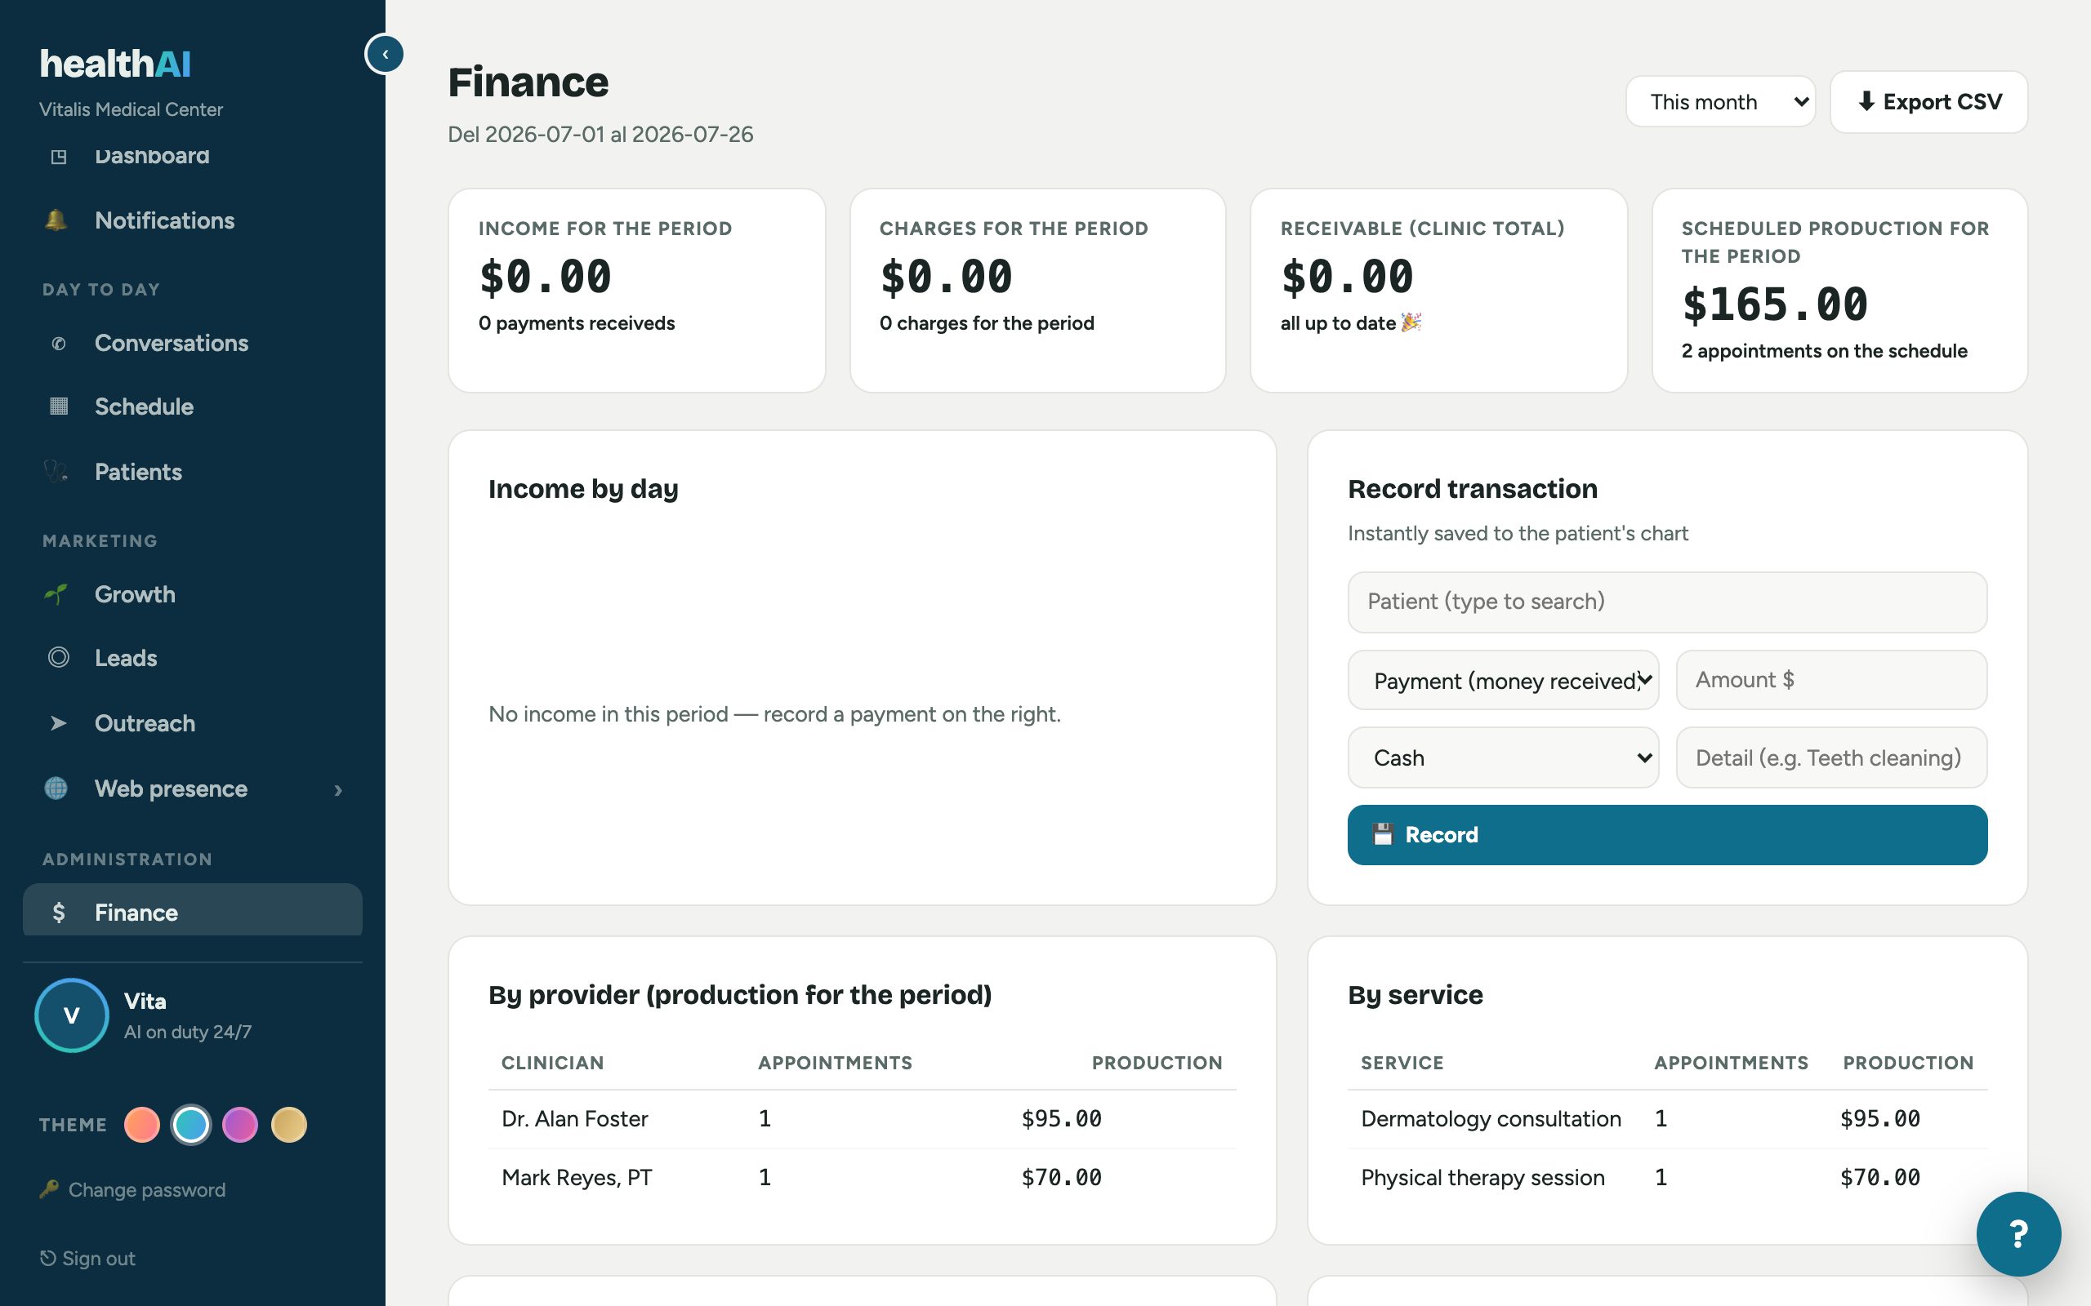Viewport: 2091px width, 1306px height.
Task: Click the 'all up to date' receivable text
Action: click(x=1349, y=323)
